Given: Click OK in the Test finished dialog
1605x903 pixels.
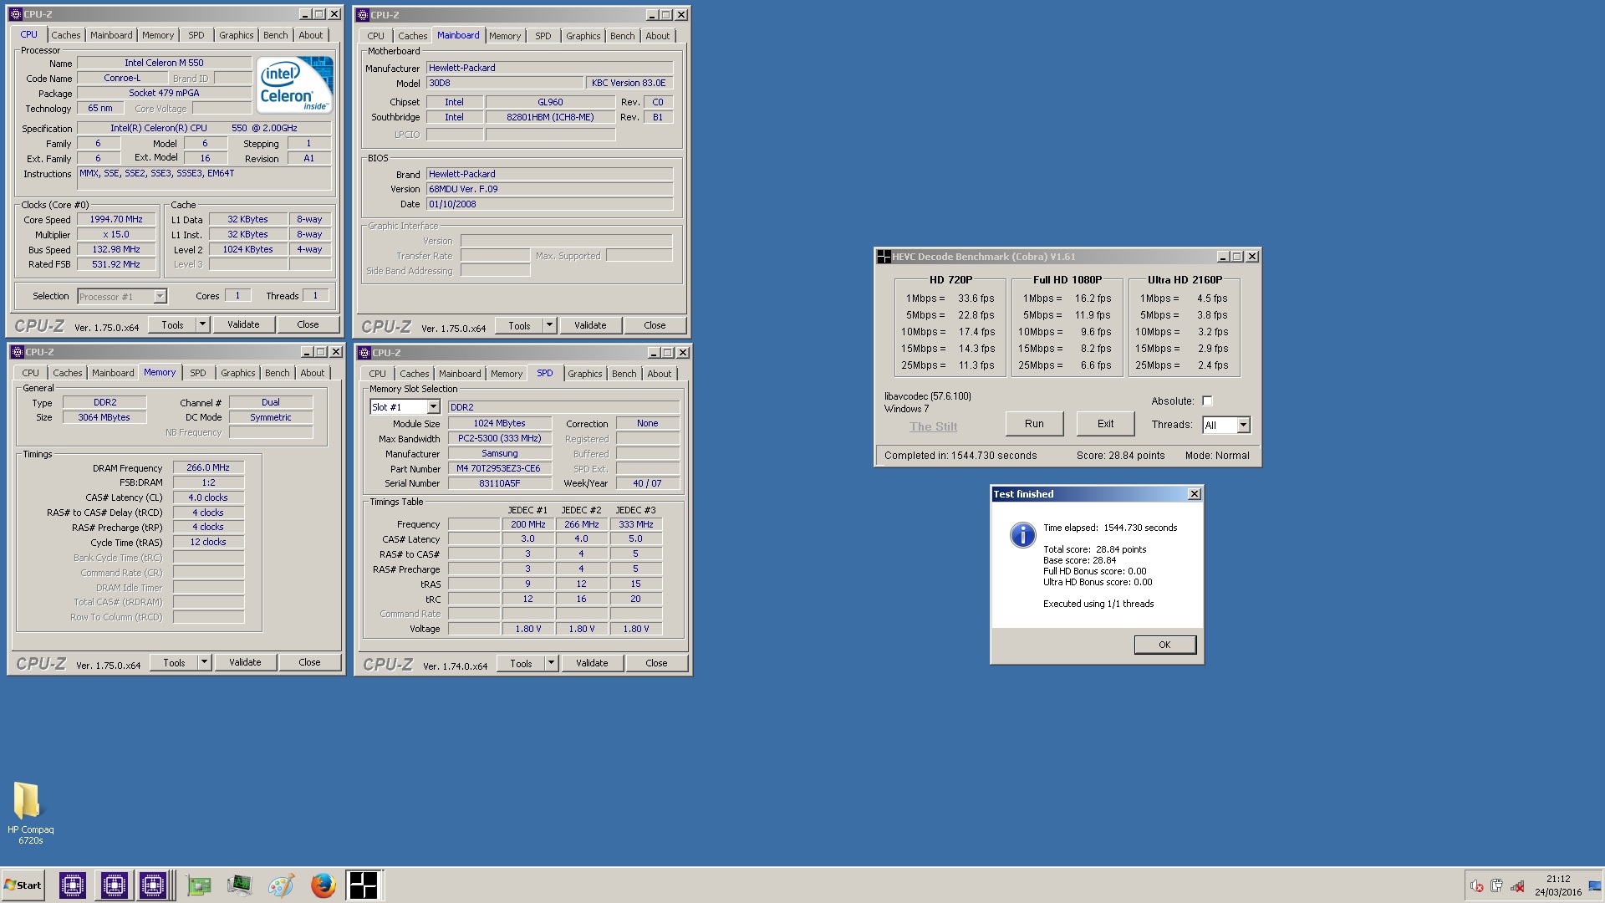Looking at the screenshot, I should point(1164,645).
